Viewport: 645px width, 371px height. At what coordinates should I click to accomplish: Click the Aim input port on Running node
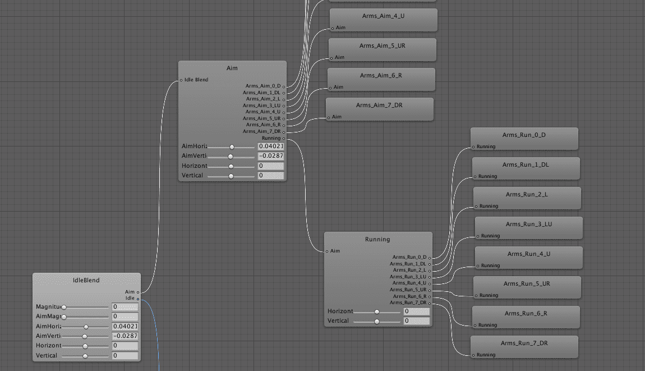(x=326, y=251)
